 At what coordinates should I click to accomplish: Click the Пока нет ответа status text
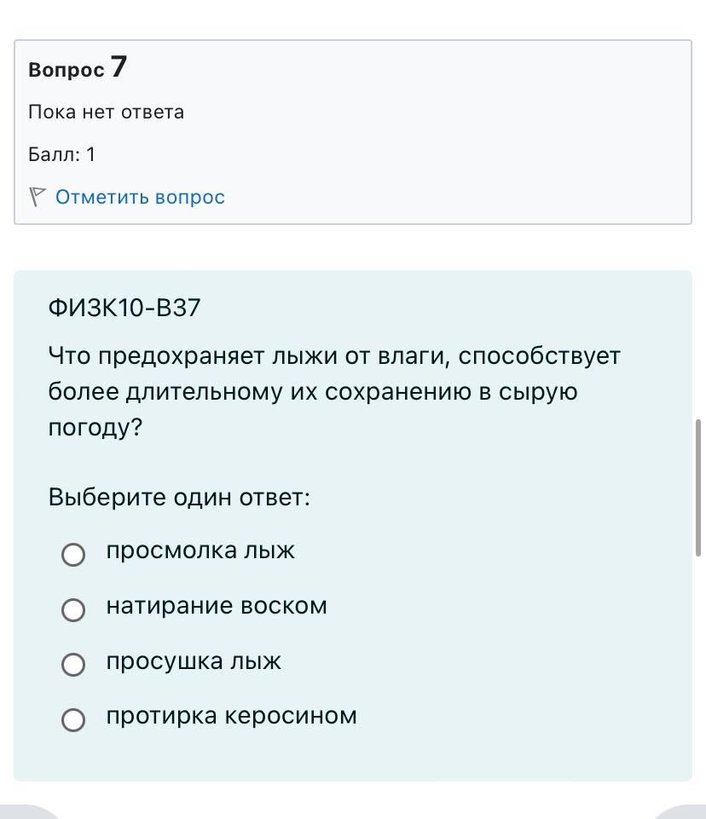tap(106, 112)
